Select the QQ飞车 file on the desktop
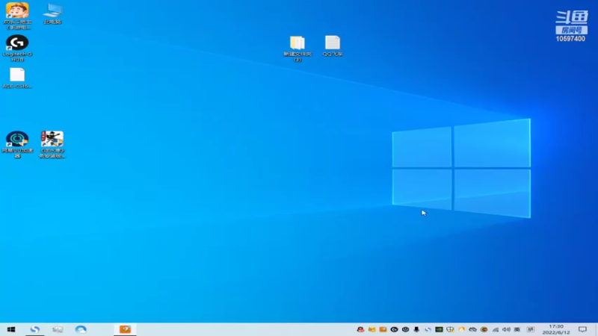The height and width of the screenshot is (336, 598). tap(333, 46)
